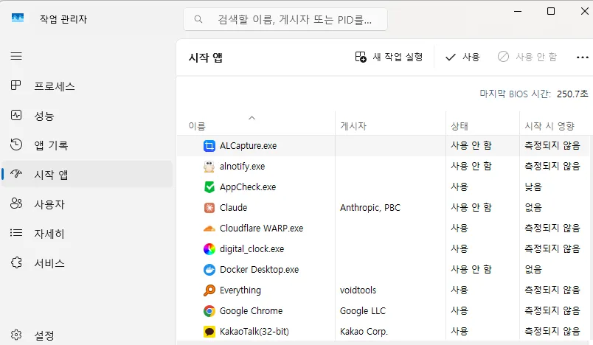This screenshot has height=345, width=593.
Task: Select the Google Chrome row name
Action: point(251,311)
